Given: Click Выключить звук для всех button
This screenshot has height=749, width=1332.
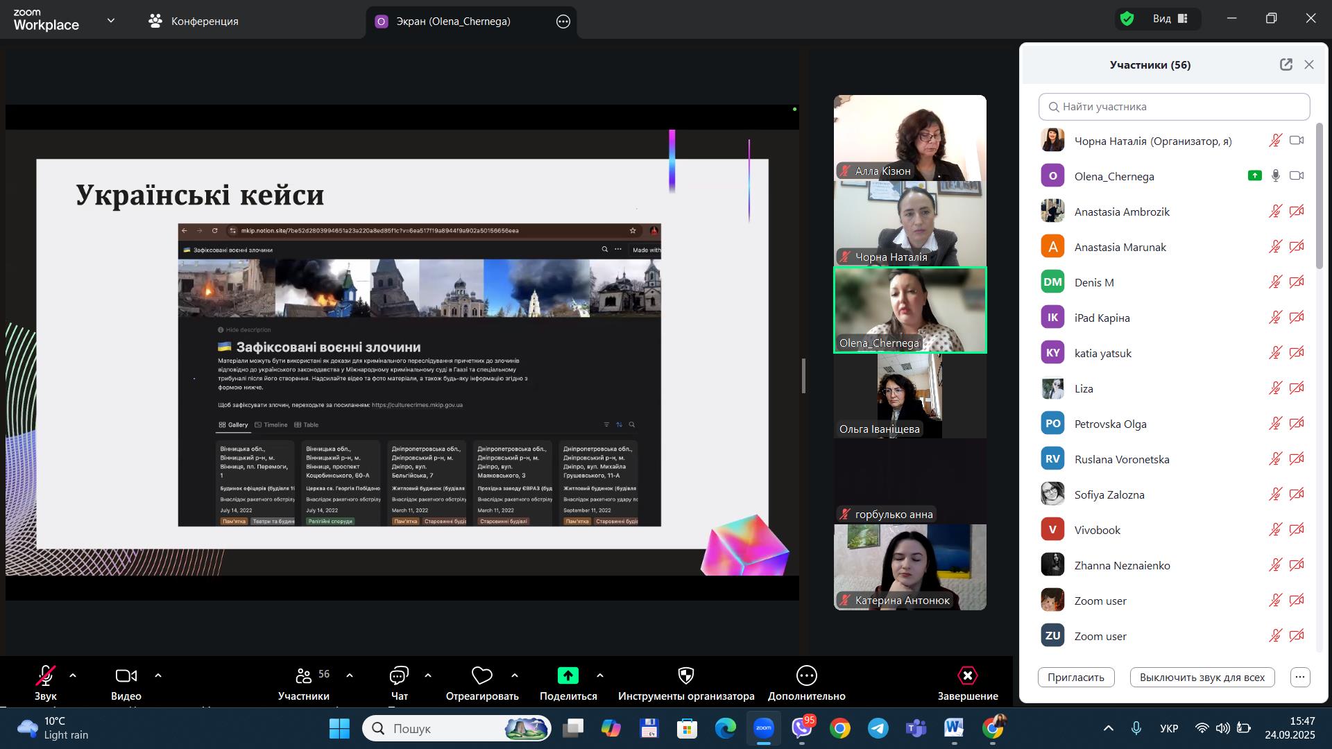Looking at the screenshot, I should click(1202, 677).
